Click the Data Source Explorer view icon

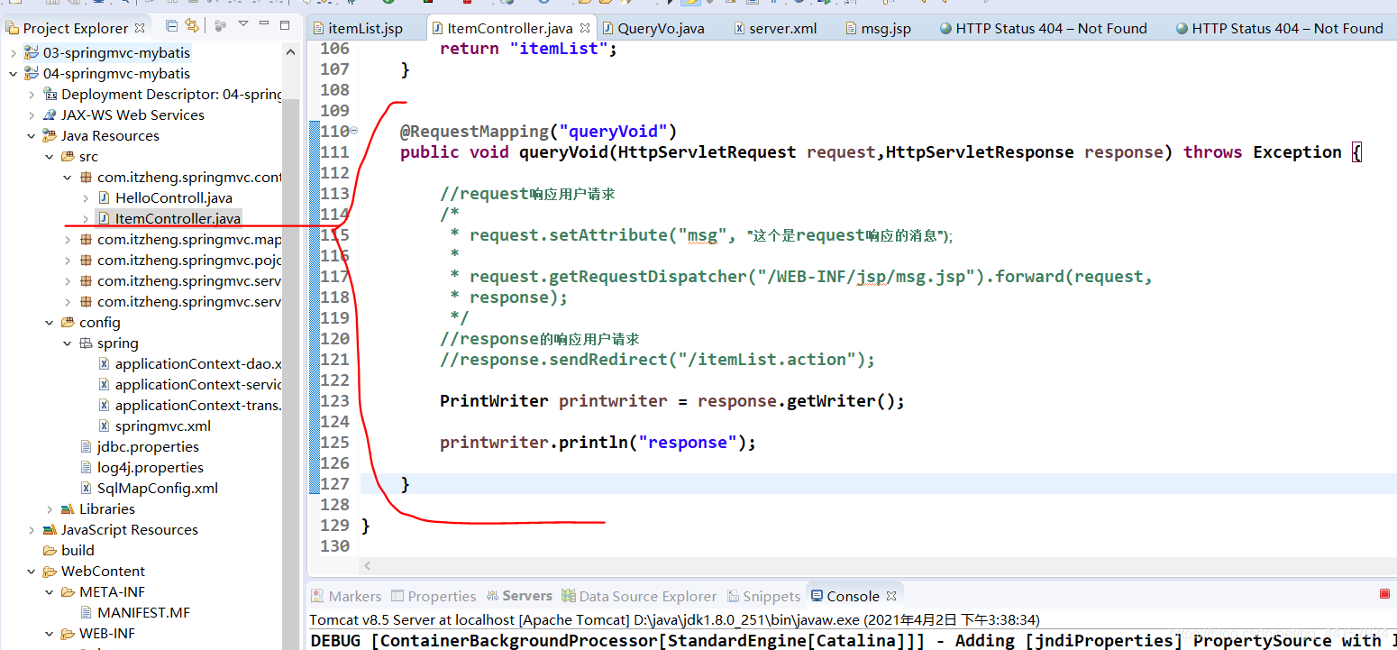pos(568,596)
